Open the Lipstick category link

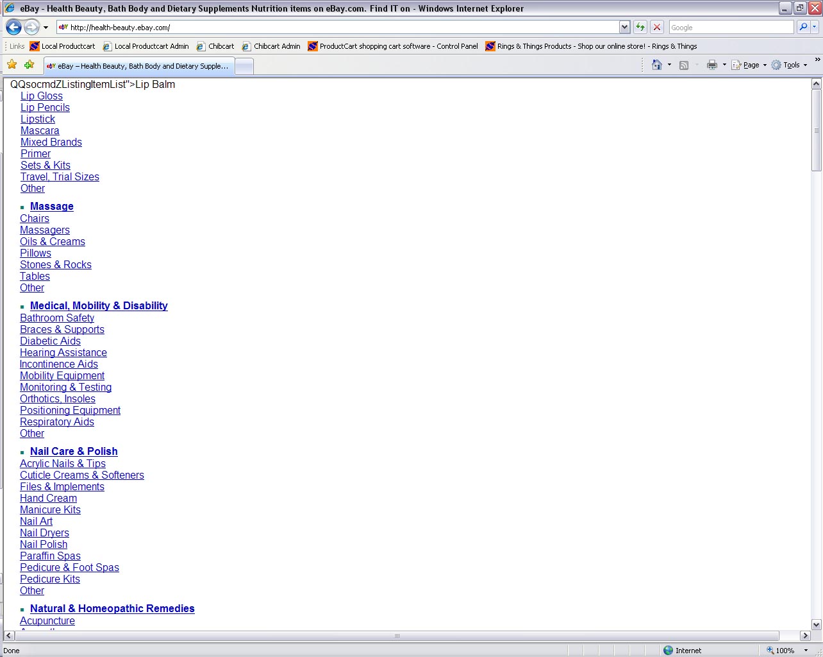(x=38, y=119)
